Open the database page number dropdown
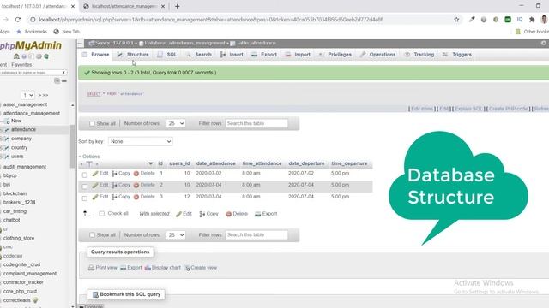 (x=27, y=95)
